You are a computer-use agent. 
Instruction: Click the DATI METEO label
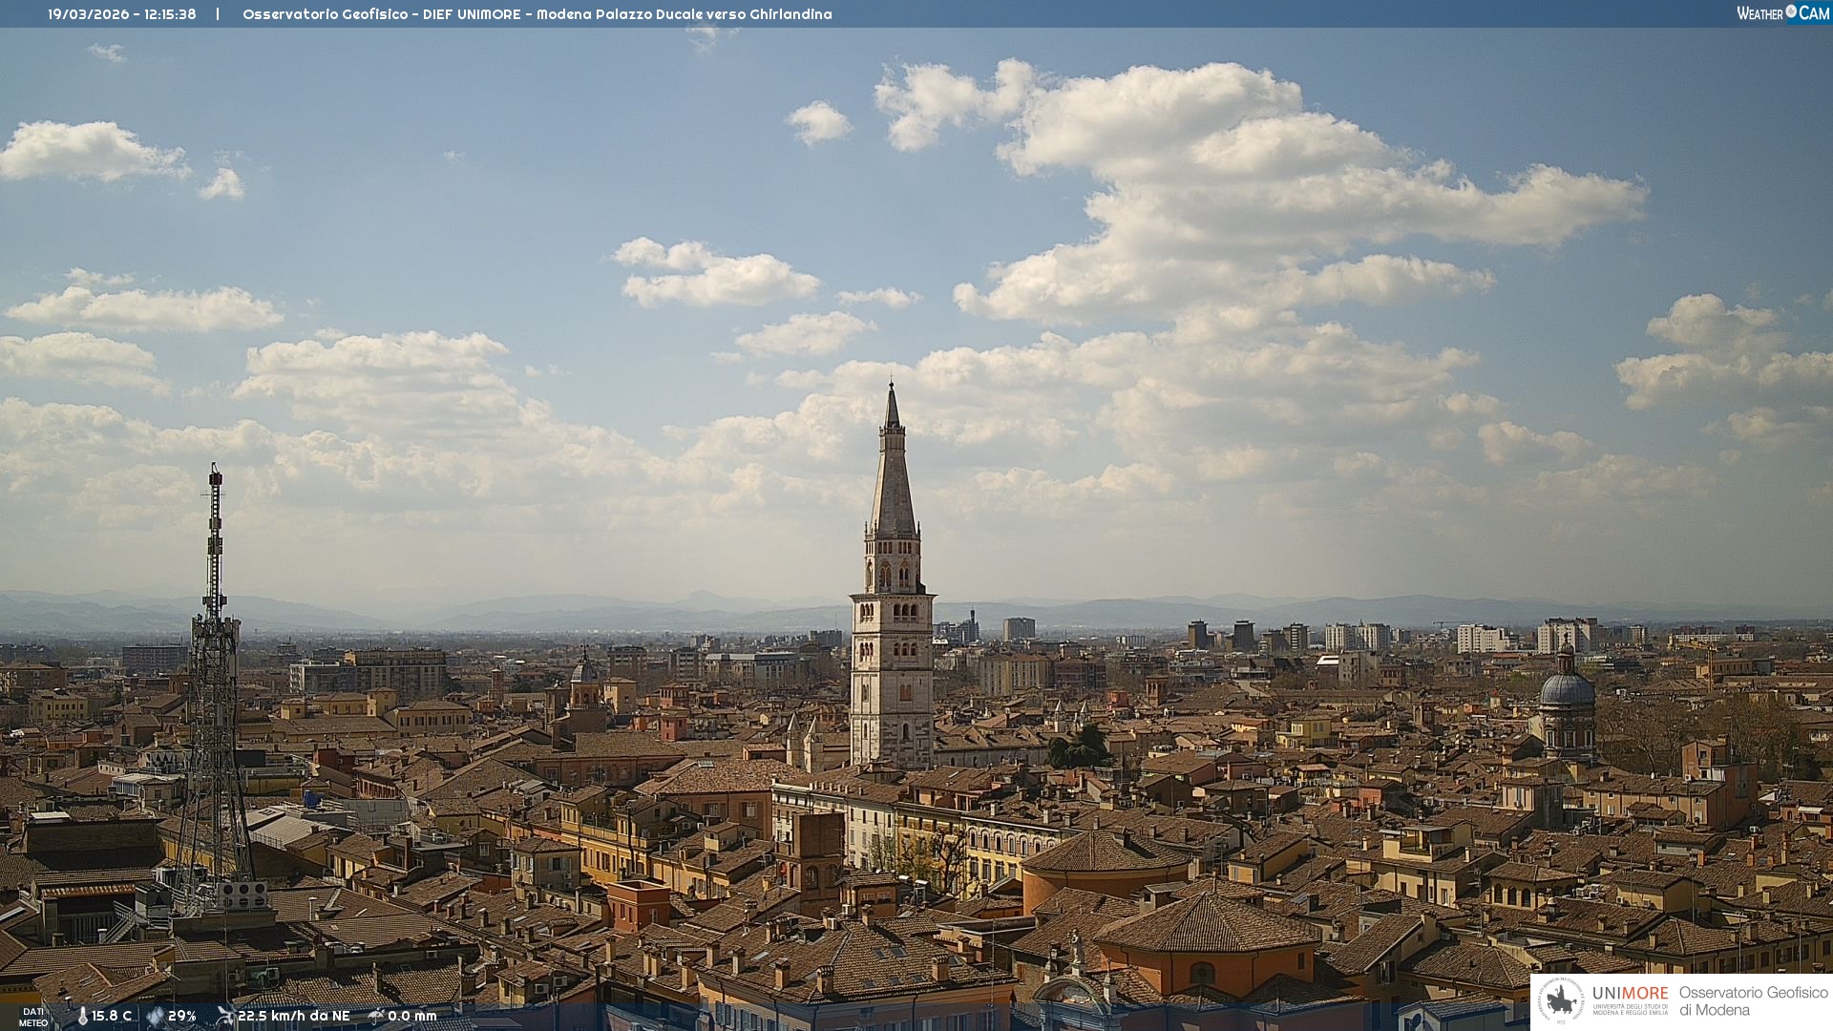click(33, 1017)
